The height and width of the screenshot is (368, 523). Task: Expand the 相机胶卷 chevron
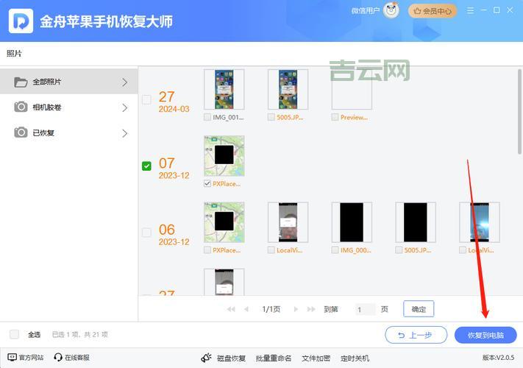click(125, 107)
